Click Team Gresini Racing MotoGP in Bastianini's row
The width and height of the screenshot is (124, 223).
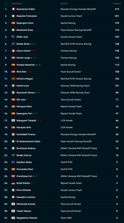pos(76,30)
